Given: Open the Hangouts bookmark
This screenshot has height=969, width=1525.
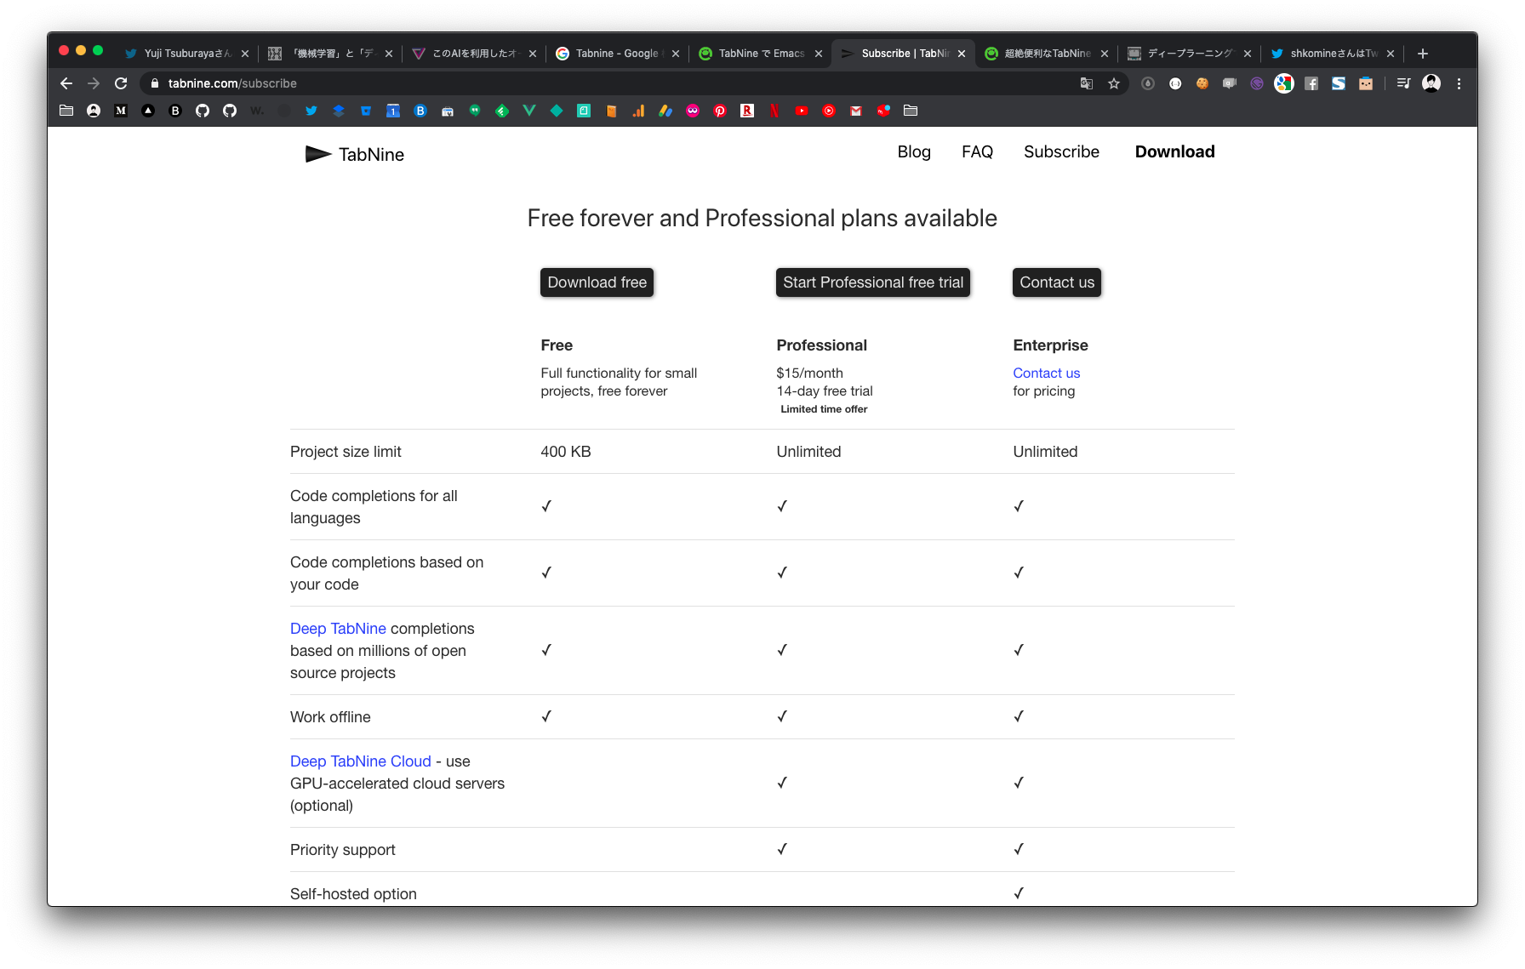Looking at the screenshot, I should 475,111.
